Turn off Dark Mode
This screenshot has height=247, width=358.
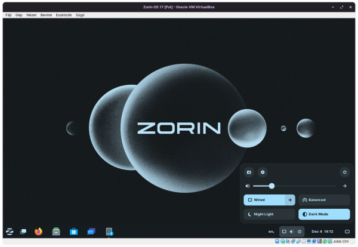(x=324, y=214)
